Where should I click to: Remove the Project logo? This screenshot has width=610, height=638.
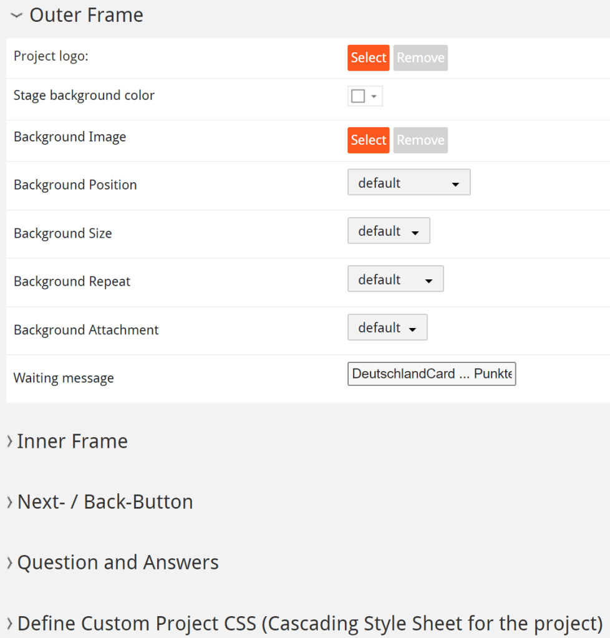(x=420, y=58)
